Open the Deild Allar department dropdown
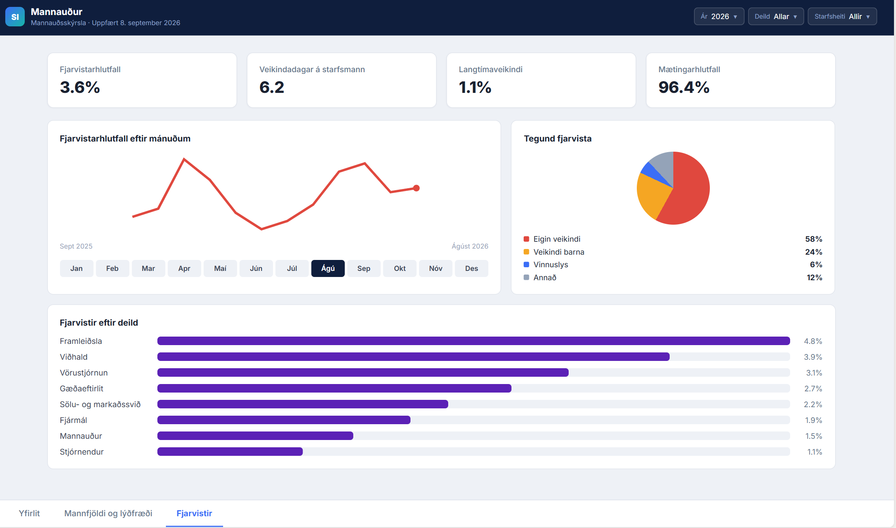Screen dimensions: 896x528 tap(776, 17)
